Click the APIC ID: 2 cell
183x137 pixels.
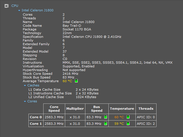[146, 124]
